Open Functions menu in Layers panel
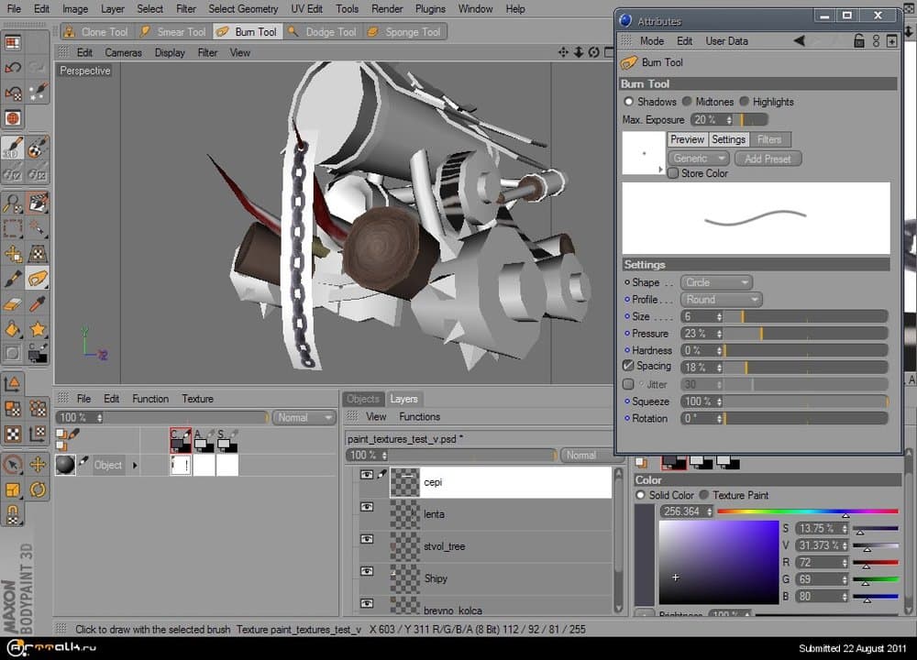 (419, 417)
